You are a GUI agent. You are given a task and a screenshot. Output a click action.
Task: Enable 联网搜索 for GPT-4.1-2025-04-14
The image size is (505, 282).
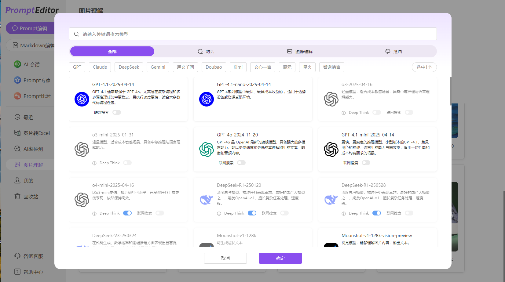pyautogui.click(x=117, y=113)
